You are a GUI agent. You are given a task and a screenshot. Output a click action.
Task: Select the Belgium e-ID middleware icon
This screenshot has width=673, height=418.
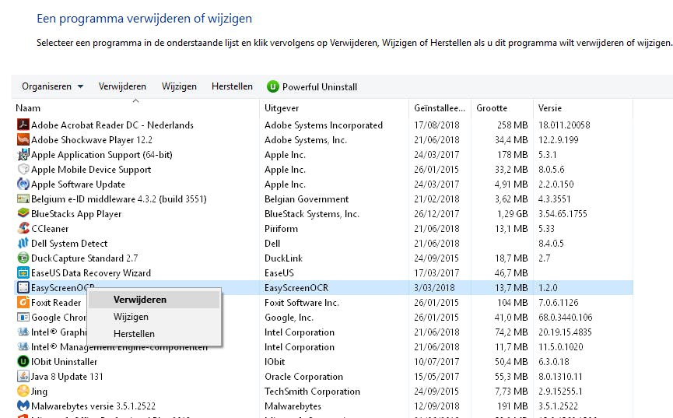(x=23, y=199)
